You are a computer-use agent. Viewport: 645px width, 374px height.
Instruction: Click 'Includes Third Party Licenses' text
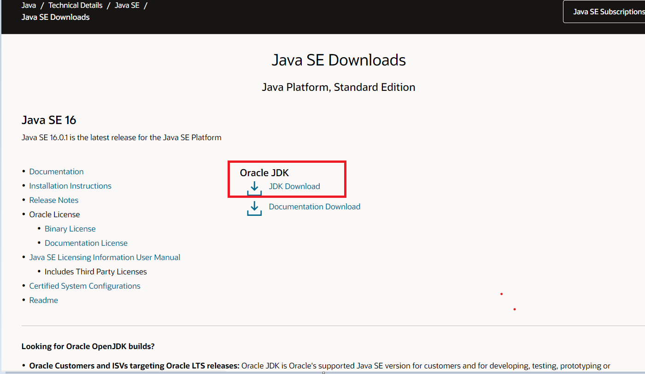(x=96, y=272)
